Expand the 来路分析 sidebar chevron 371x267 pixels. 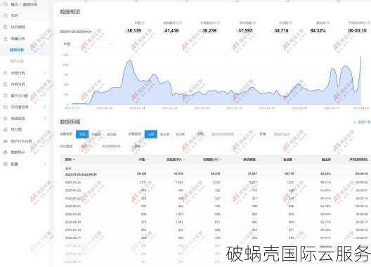(x=45, y=72)
